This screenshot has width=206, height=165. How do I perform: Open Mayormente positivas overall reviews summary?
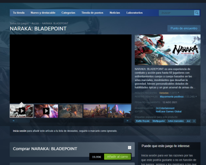(172, 97)
